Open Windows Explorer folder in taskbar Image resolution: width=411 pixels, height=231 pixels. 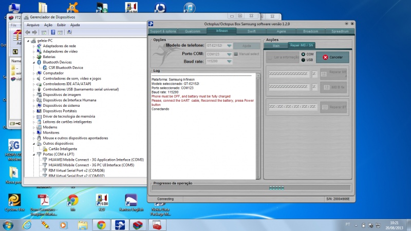click(x=83, y=225)
